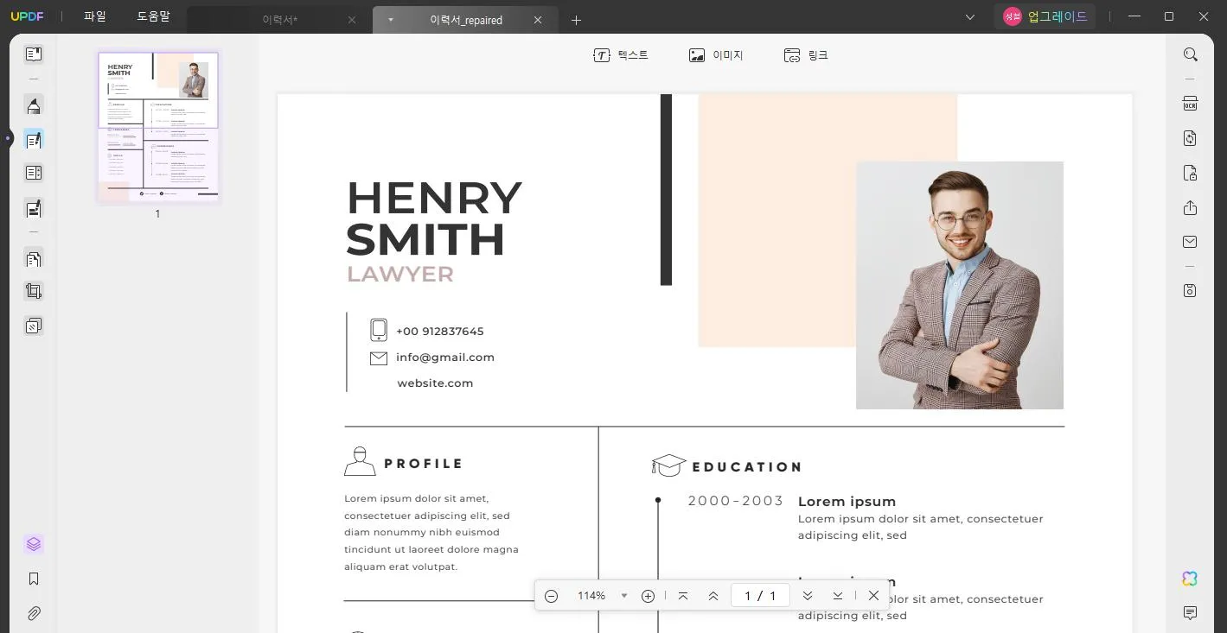
Task: Switch to the 이력서_repaired tab
Action: pyautogui.click(x=466, y=20)
